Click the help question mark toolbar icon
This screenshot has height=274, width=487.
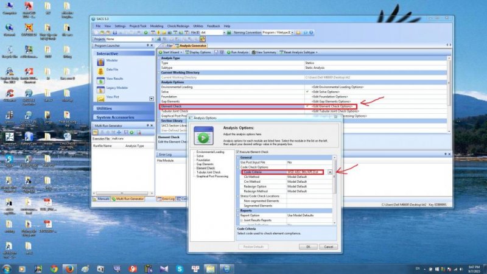tap(311, 32)
